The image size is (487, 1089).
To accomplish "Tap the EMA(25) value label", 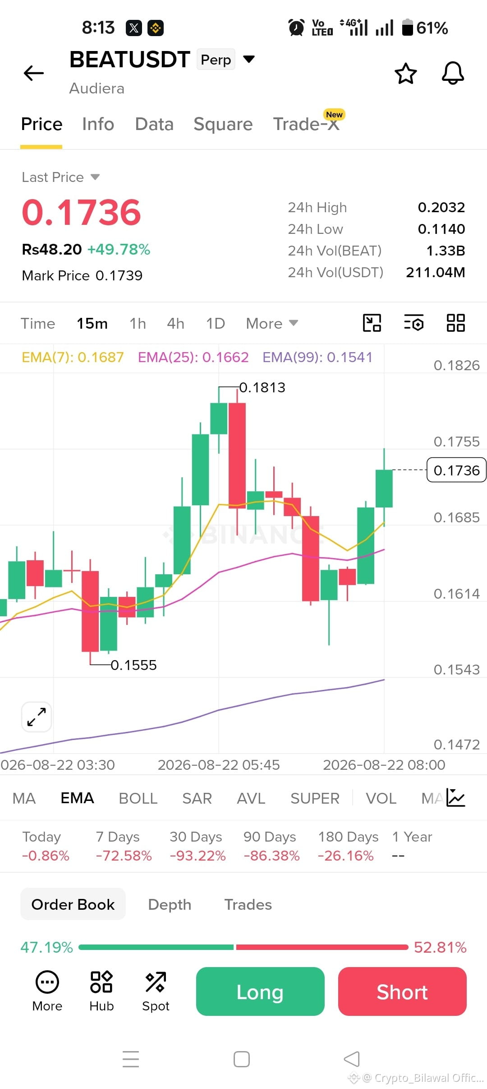I will click(193, 357).
